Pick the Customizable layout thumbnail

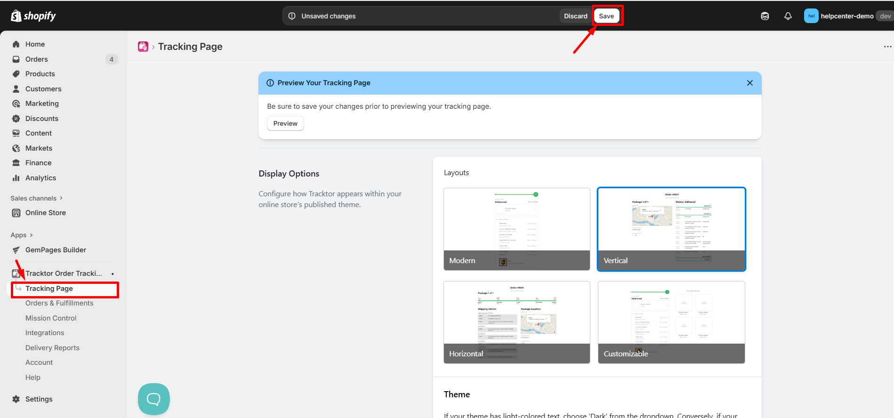pos(671,322)
